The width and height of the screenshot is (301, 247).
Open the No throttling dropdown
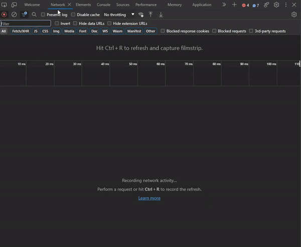119,15
